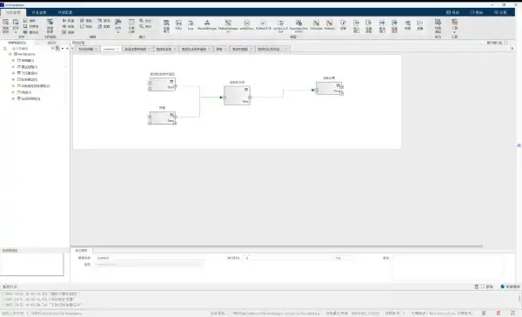Click the import interface icon with left arrow

pos(356,23)
